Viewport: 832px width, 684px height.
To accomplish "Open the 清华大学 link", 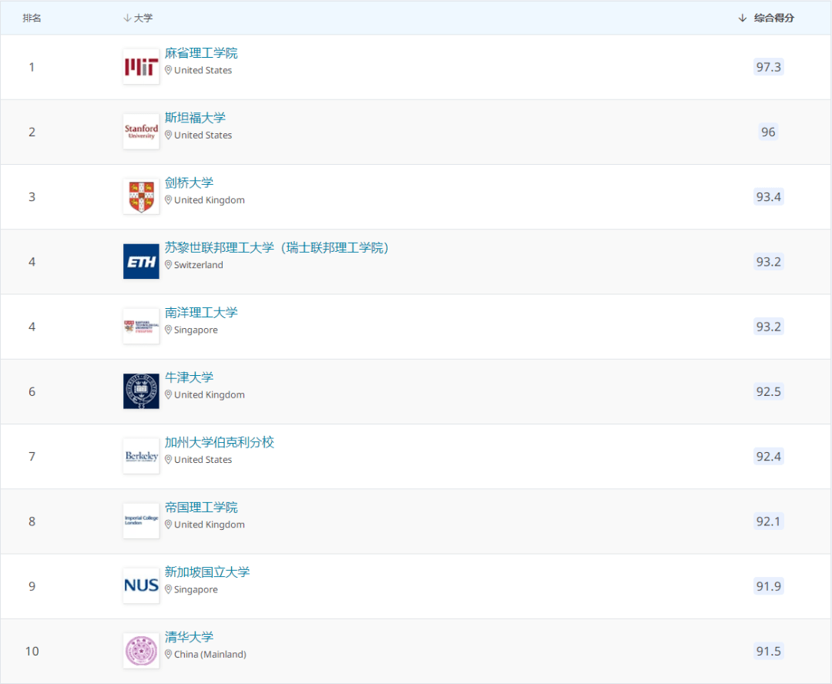I will tap(189, 637).
